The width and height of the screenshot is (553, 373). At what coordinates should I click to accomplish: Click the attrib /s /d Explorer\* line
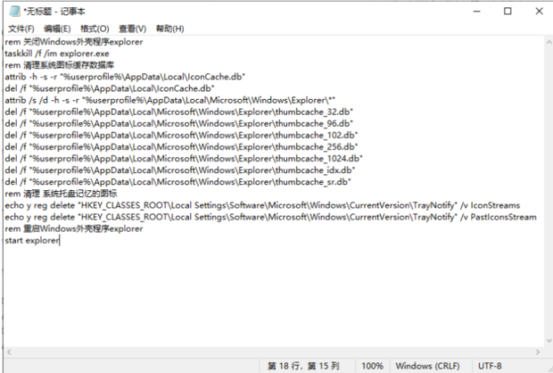coord(170,100)
